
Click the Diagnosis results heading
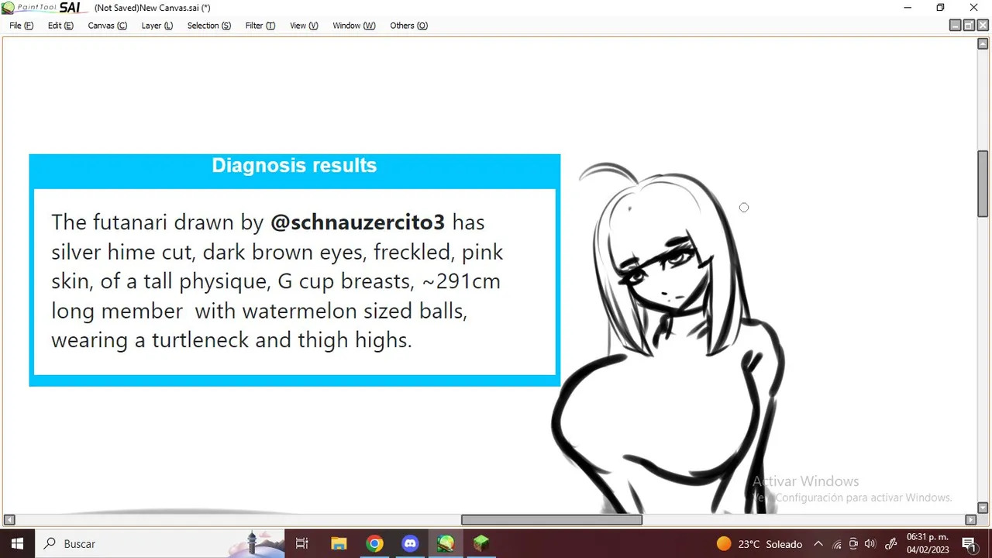coord(294,165)
